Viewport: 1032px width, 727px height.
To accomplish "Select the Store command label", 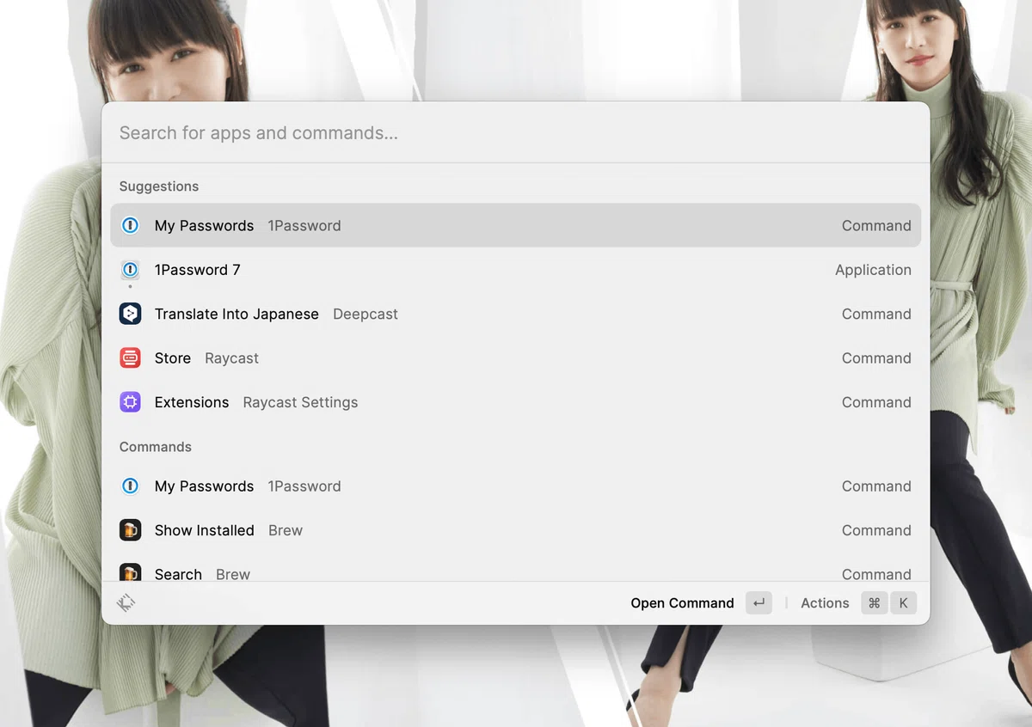I will point(173,358).
